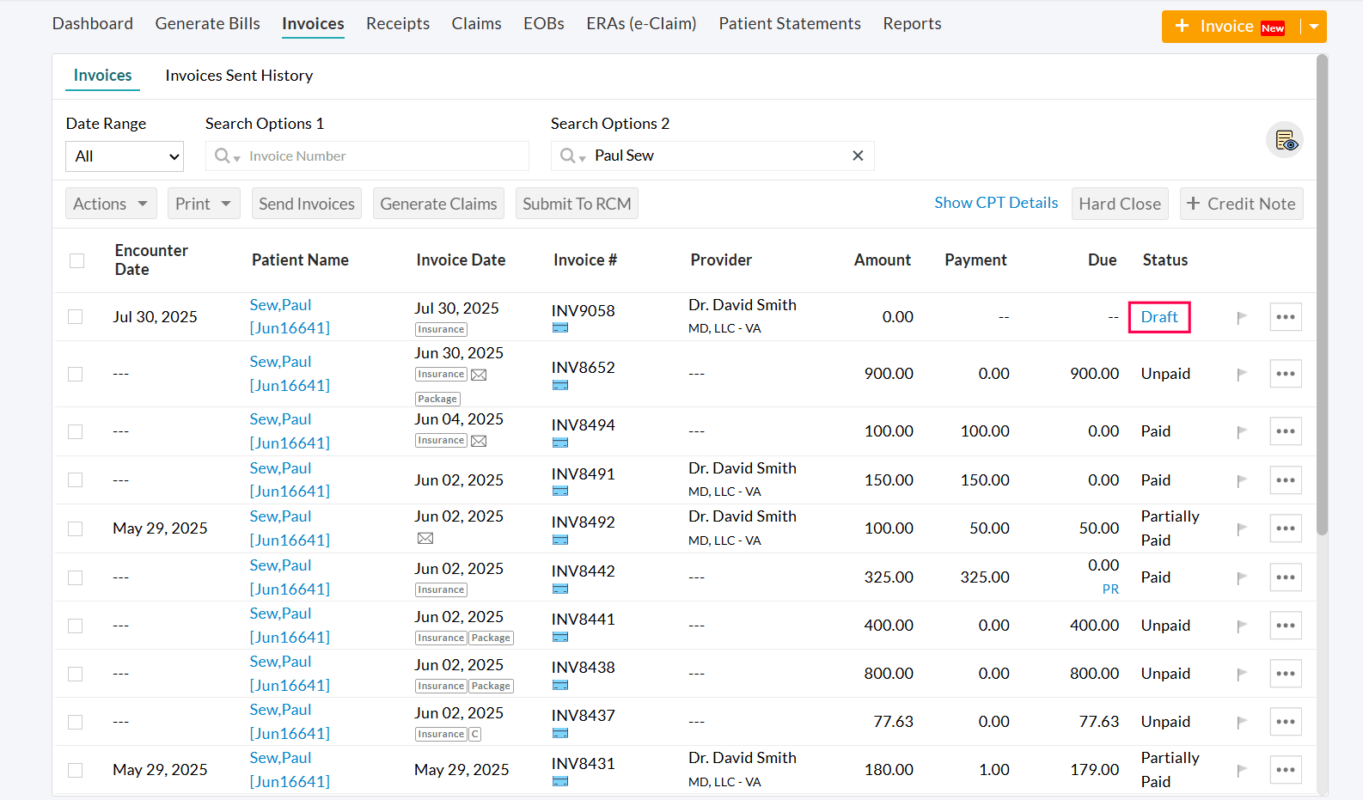1363x800 pixels.
Task: Clear the Paul Sew search filter
Action: [x=857, y=156]
